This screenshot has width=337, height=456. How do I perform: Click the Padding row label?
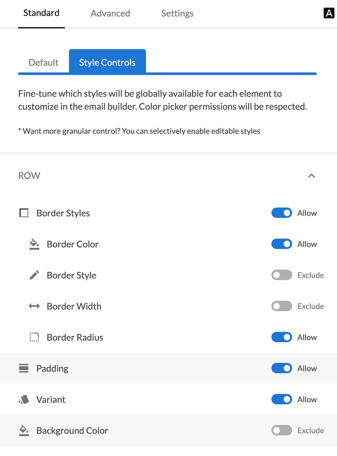click(53, 368)
